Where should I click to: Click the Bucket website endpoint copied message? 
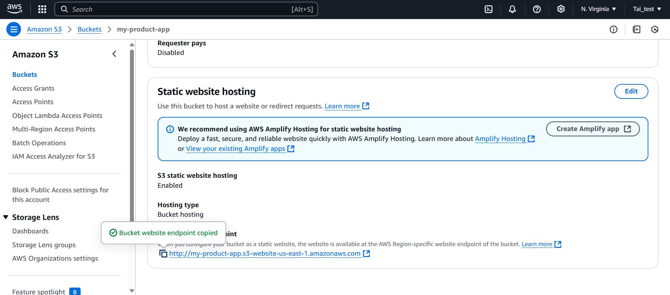168,233
